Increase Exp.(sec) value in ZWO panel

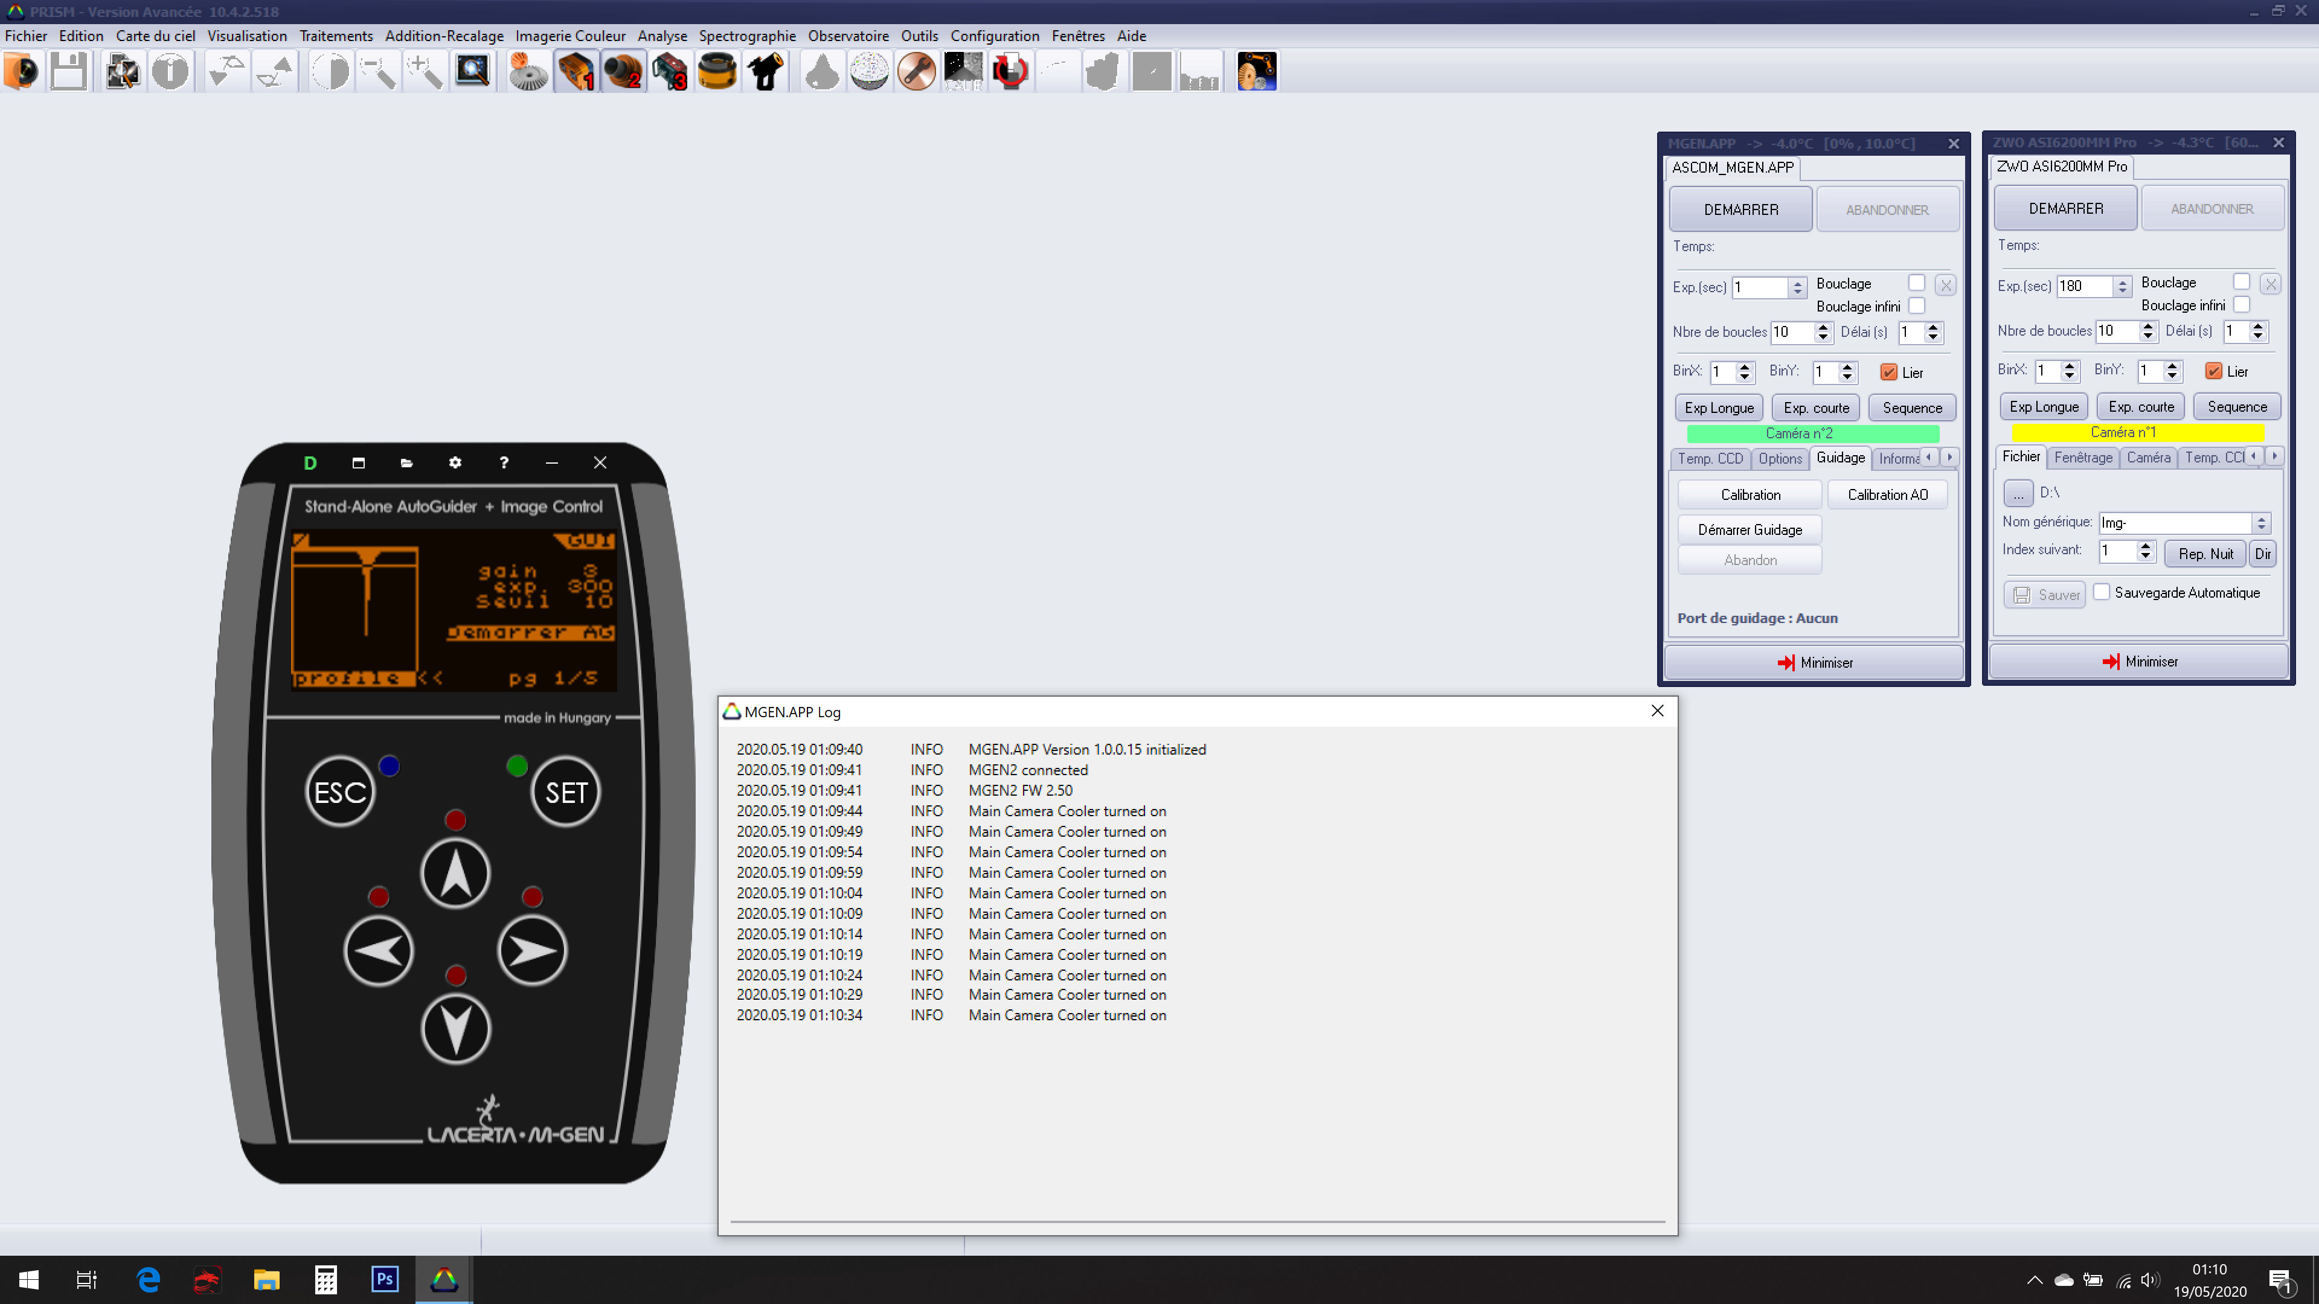point(2122,281)
